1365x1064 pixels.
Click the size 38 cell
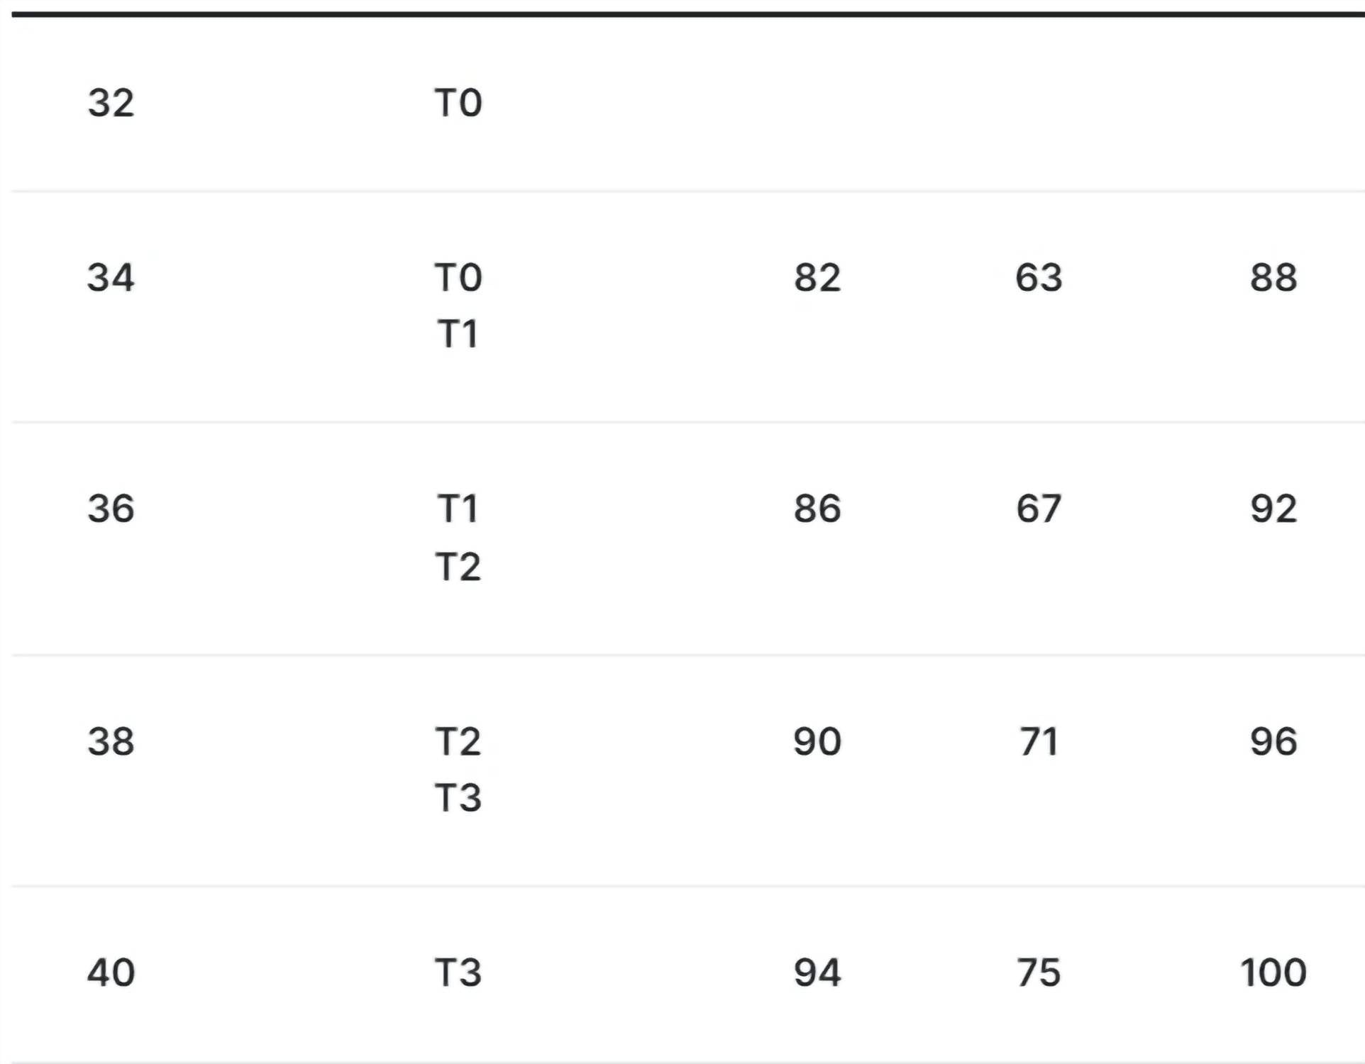pos(111,741)
